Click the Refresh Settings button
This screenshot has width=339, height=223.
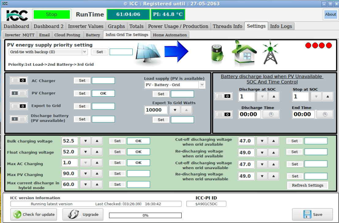pyautogui.click(x=307, y=185)
